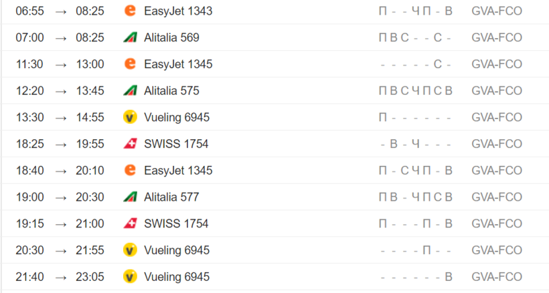549x293 pixels.
Task: Click the GVA-FCO route on the 12:20 flight
Action: (x=497, y=90)
